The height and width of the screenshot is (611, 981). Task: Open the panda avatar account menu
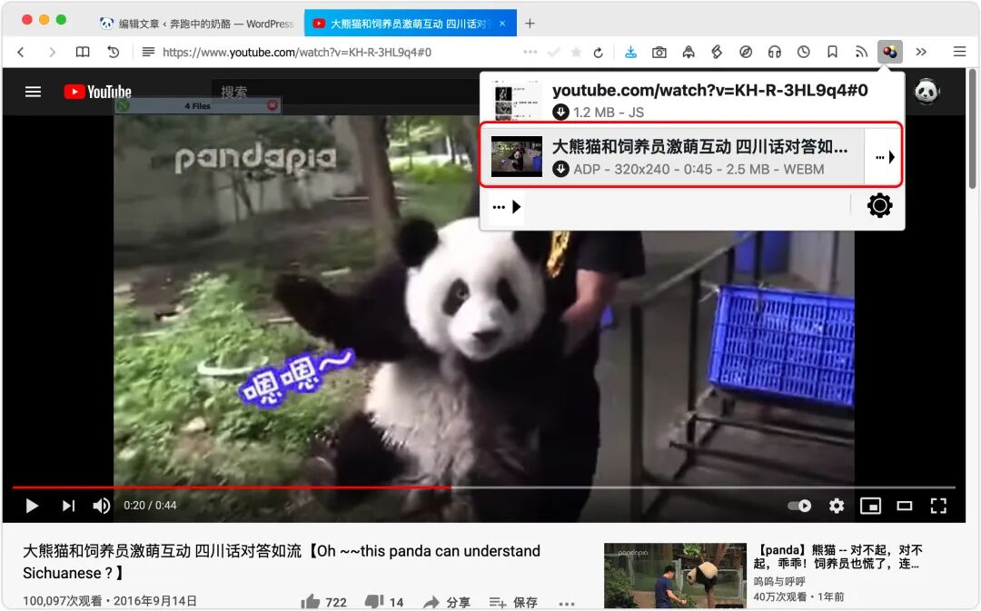(x=926, y=92)
